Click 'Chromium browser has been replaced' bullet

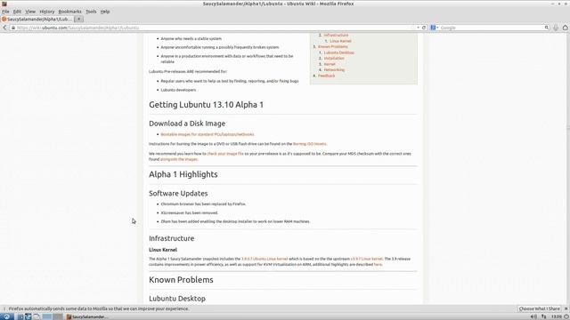203,204
